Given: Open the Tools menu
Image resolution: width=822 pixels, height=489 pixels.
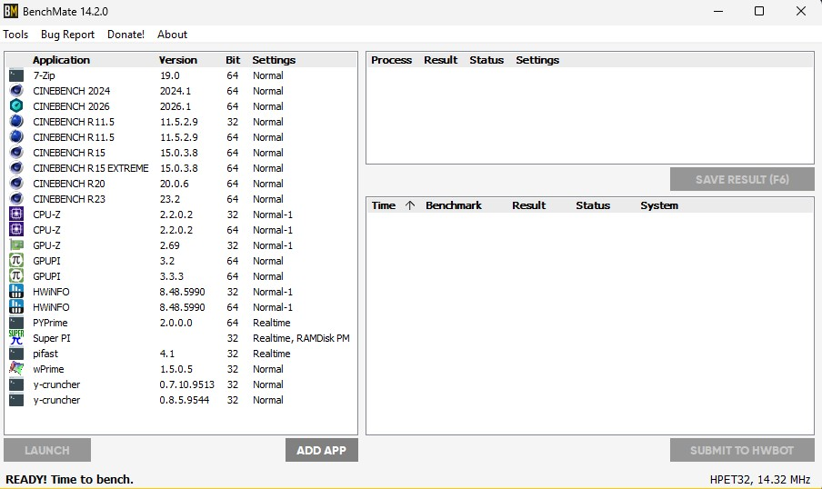Looking at the screenshot, I should 15,35.
